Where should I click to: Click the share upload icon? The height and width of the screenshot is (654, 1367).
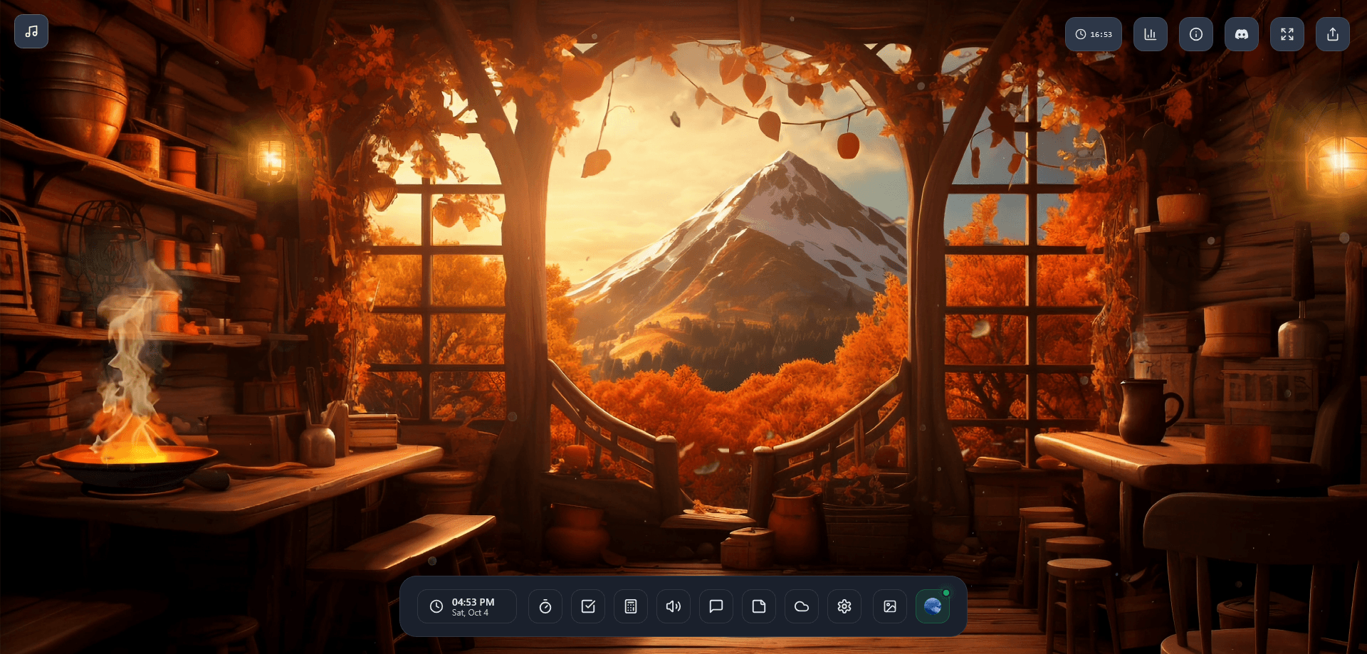1332,34
